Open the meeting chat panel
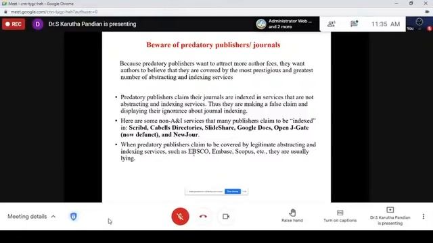This screenshot has height=243, width=433. click(x=355, y=24)
